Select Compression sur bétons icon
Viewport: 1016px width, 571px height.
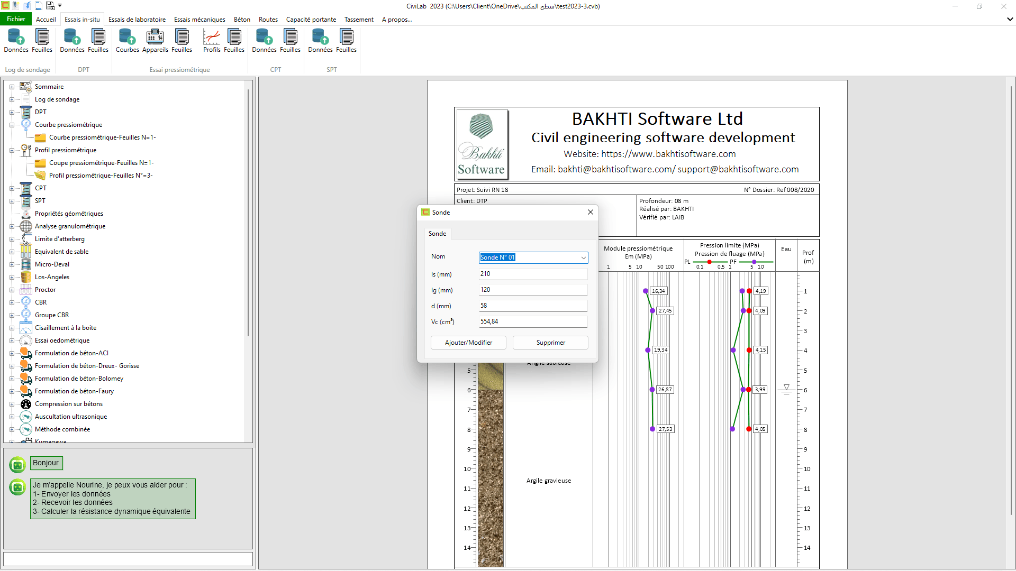point(26,404)
